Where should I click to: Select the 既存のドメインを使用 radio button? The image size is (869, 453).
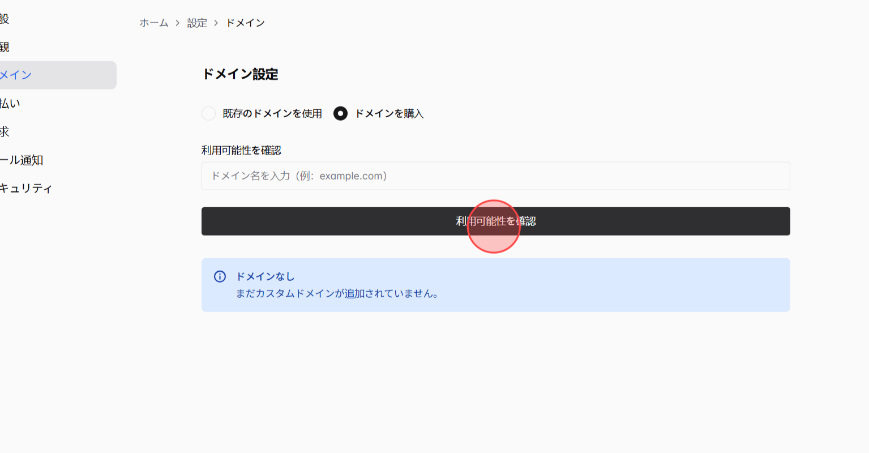point(208,113)
